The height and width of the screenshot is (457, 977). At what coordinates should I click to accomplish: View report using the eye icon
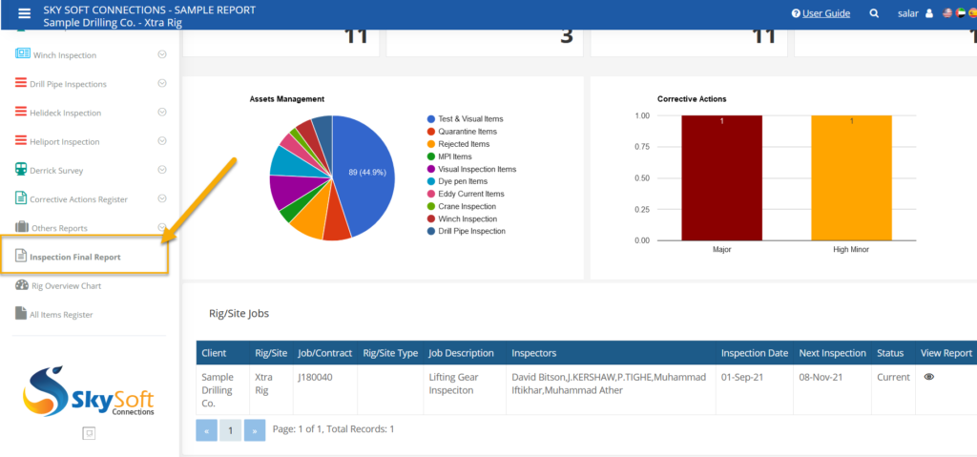tap(929, 377)
